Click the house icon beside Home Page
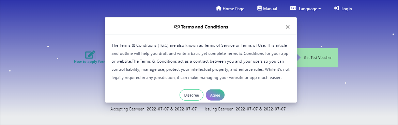The height and width of the screenshot is (125, 398). click(218, 8)
